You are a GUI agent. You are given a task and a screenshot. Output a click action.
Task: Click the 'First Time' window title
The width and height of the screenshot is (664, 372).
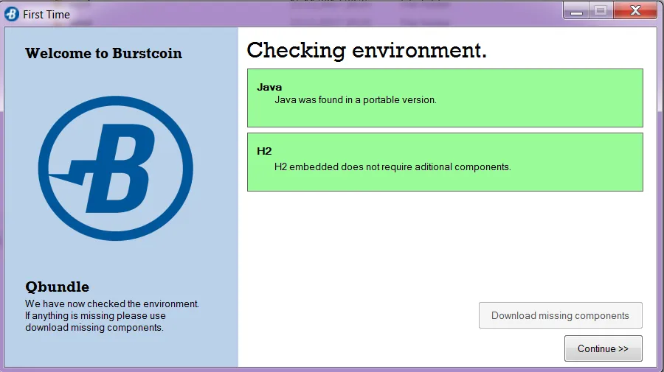point(46,15)
